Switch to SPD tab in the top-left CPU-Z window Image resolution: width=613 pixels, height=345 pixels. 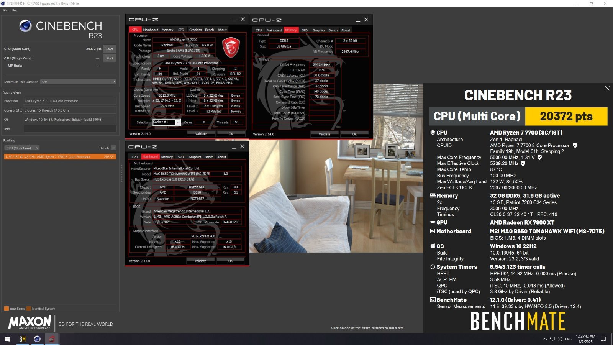point(181,30)
